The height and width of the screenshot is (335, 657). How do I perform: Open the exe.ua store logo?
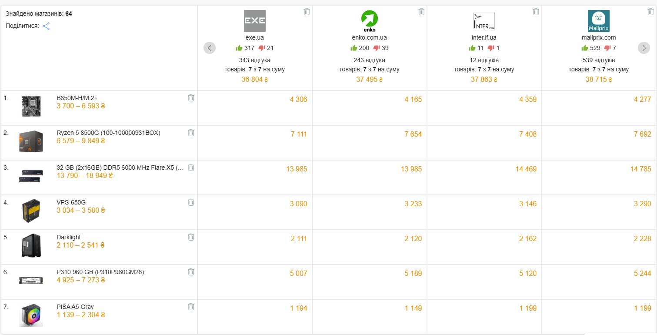coord(254,21)
